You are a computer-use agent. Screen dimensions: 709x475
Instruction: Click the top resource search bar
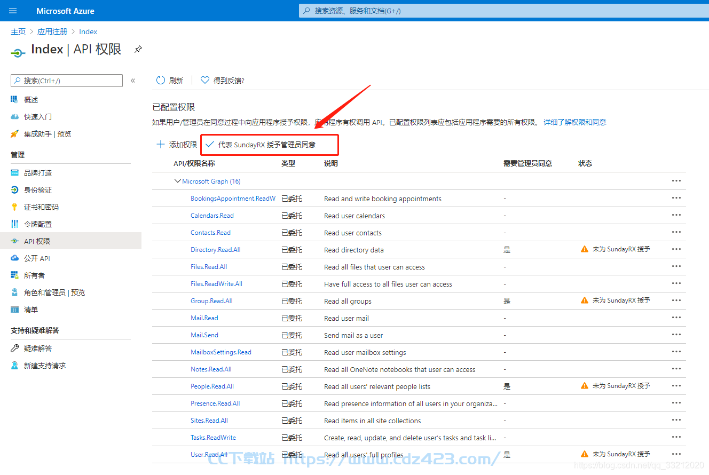coord(503,11)
